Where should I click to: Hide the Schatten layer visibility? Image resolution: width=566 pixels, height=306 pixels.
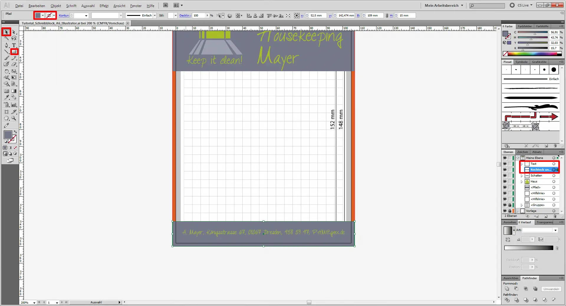click(x=504, y=176)
